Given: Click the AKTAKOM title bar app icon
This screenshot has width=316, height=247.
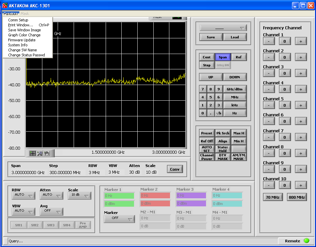Looking at the screenshot, I should 5,5.
